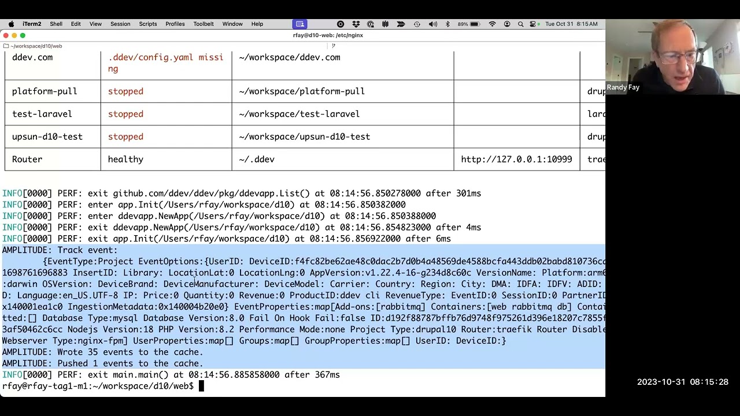Image resolution: width=740 pixels, height=416 pixels.
Task: Click the terminal prompt cursor
Action: pos(201,386)
